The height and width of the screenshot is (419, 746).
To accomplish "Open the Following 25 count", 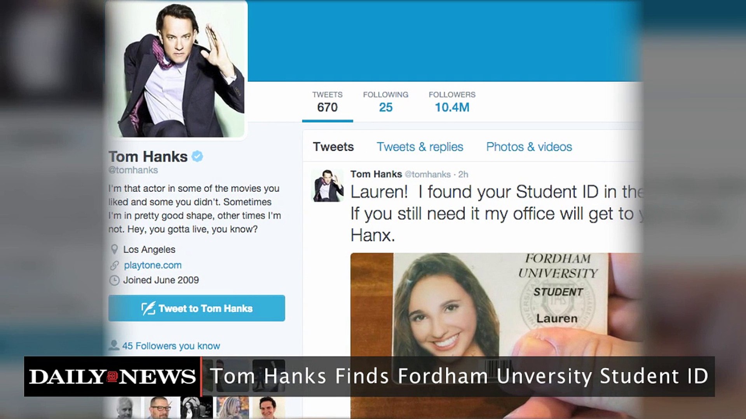I will (385, 102).
